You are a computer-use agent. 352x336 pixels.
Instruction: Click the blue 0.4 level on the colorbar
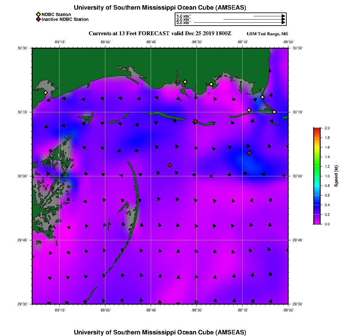pos(316,205)
